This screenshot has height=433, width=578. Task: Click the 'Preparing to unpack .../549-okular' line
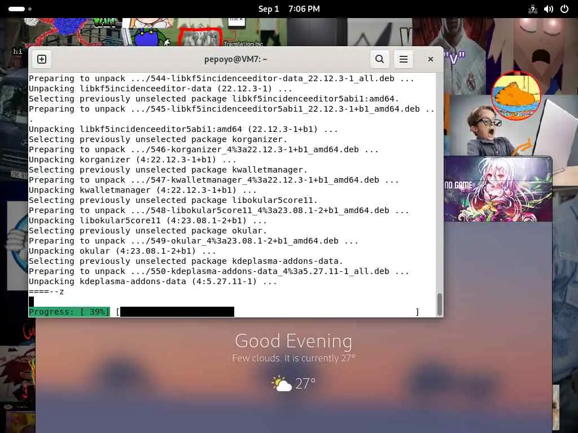193,241
